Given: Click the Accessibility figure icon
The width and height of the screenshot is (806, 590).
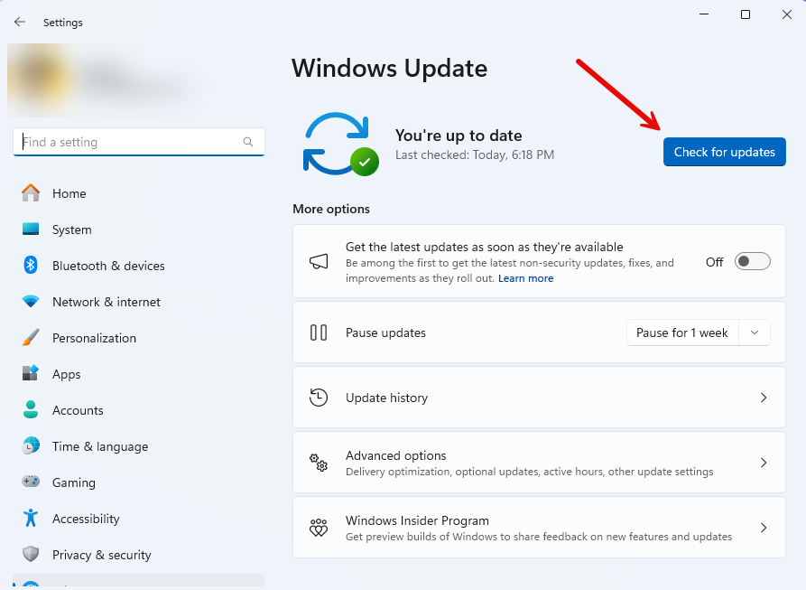Looking at the screenshot, I should (31, 518).
